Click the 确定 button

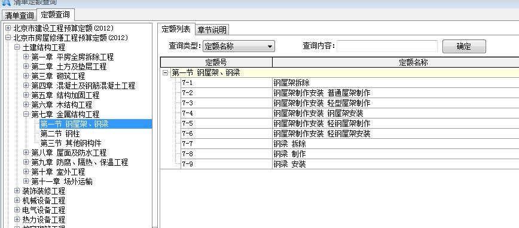pyautogui.click(x=464, y=47)
